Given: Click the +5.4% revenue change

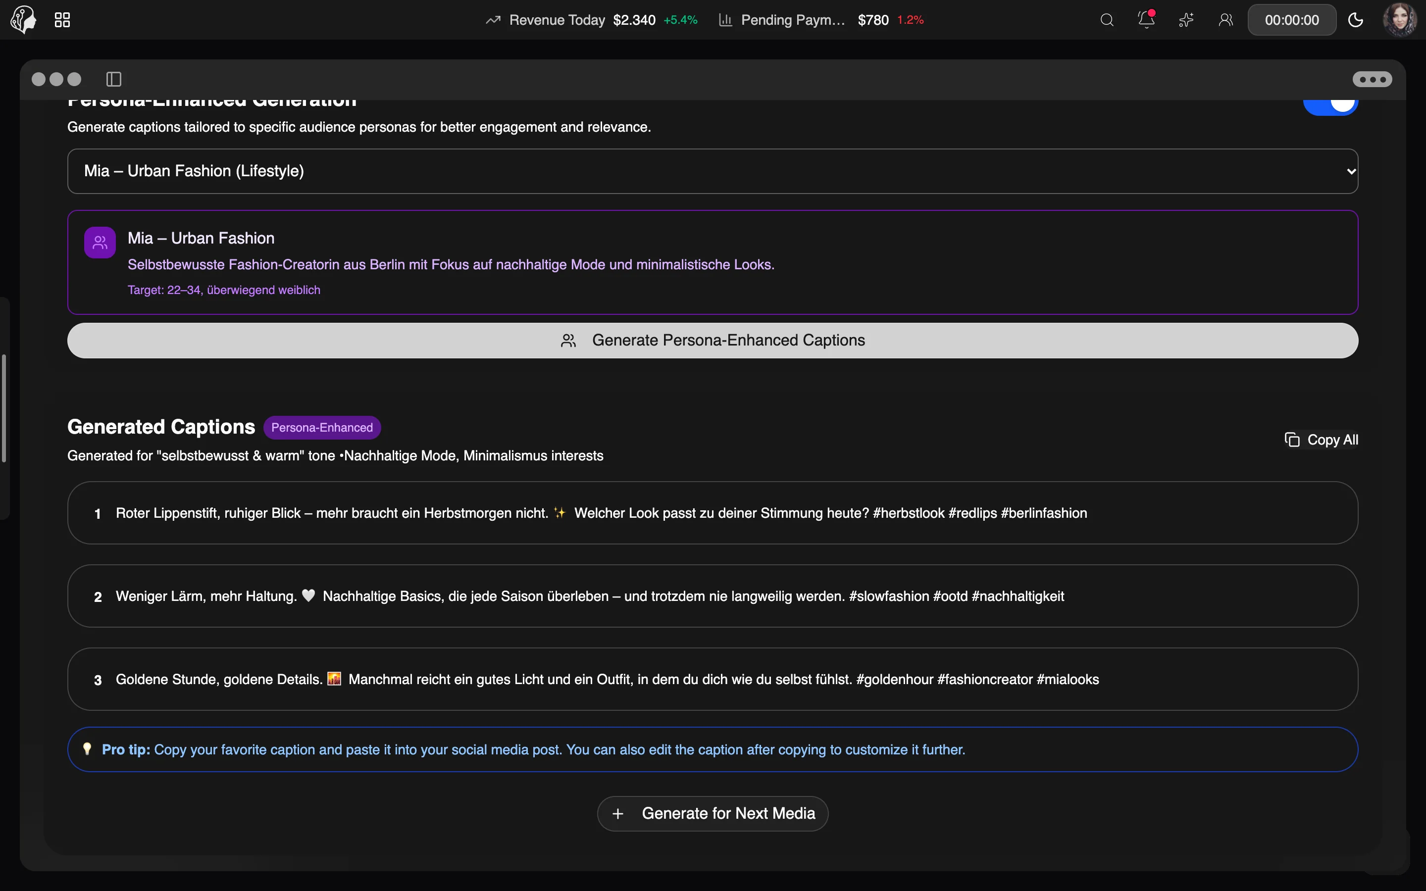Looking at the screenshot, I should click(680, 20).
